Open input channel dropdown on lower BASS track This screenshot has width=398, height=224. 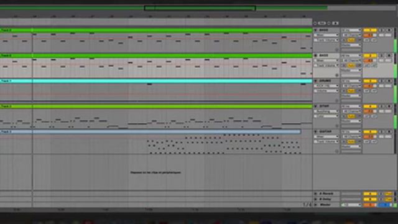[351, 60]
